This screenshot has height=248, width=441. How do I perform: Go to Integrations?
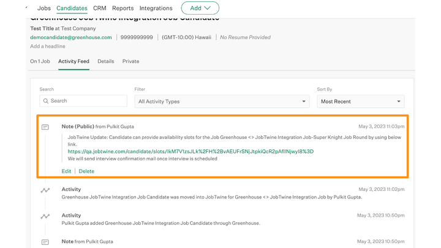[x=156, y=9]
